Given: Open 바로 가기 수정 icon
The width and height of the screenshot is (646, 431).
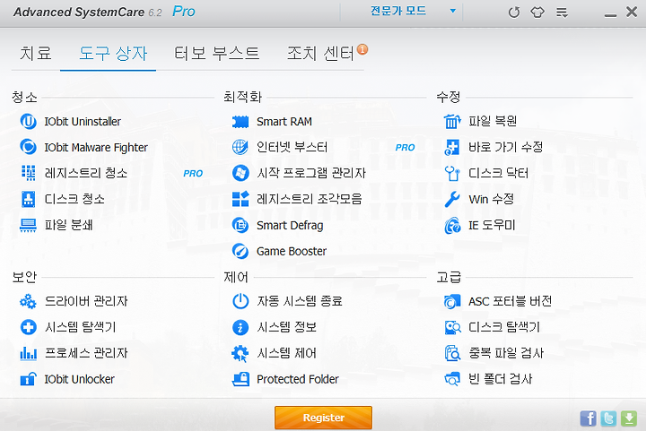Looking at the screenshot, I should pos(452,147).
